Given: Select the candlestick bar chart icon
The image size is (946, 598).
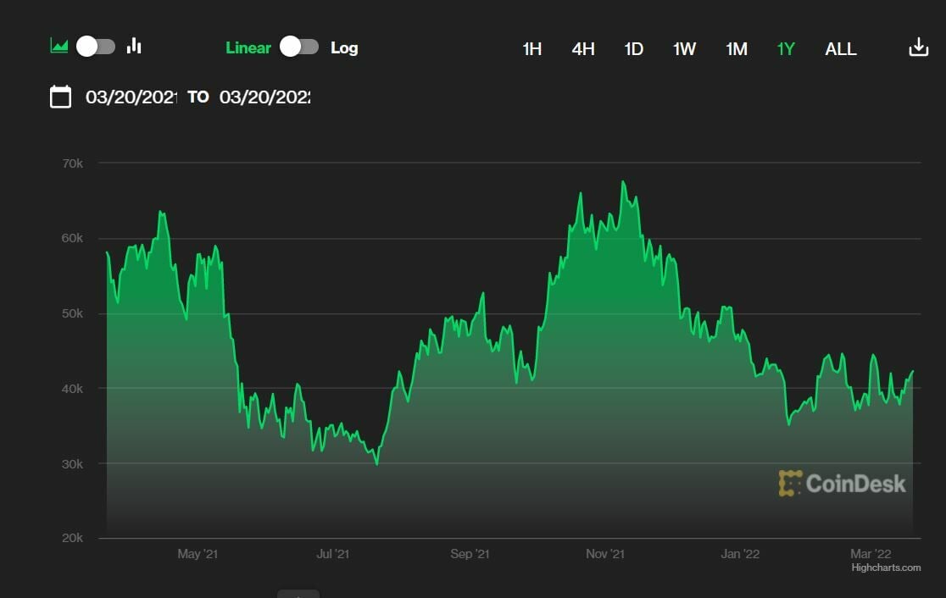Looking at the screenshot, I should point(134,46).
